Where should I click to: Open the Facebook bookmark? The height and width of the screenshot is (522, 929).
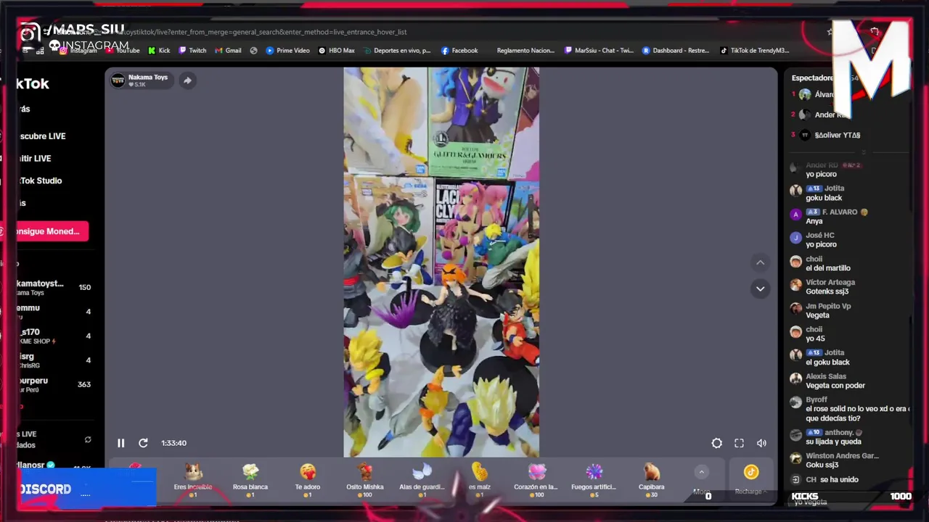click(459, 51)
